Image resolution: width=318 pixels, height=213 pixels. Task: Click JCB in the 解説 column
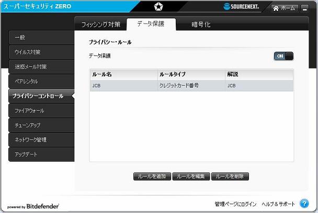[x=259, y=86]
